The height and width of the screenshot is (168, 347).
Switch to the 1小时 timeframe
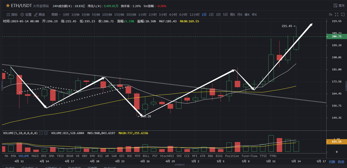point(142,15)
